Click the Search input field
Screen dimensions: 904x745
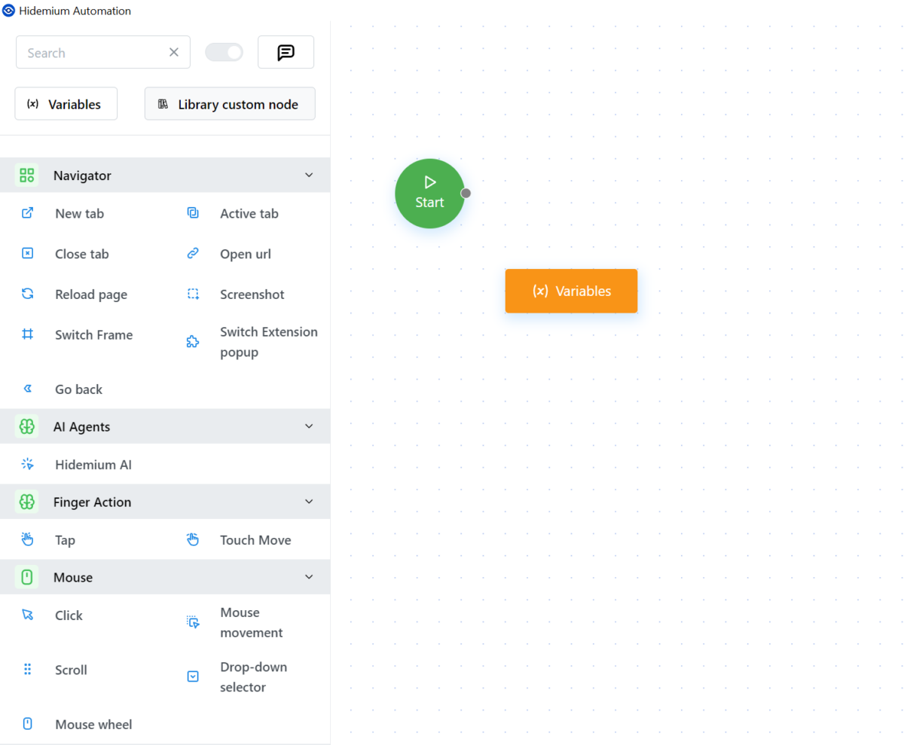[x=94, y=53]
